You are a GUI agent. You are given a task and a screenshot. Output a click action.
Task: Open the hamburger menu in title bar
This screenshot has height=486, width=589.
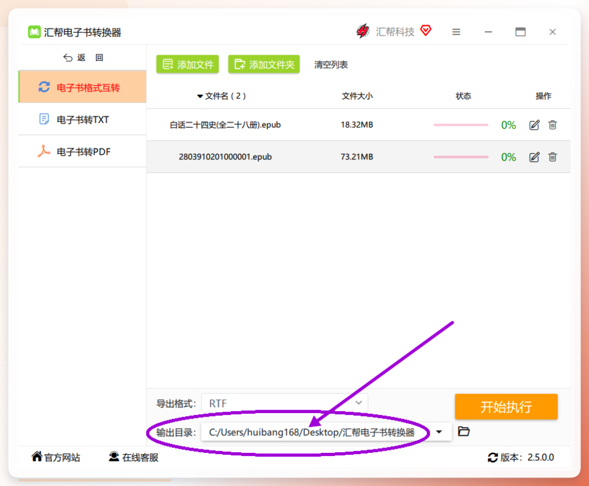pyautogui.click(x=456, y=32)
